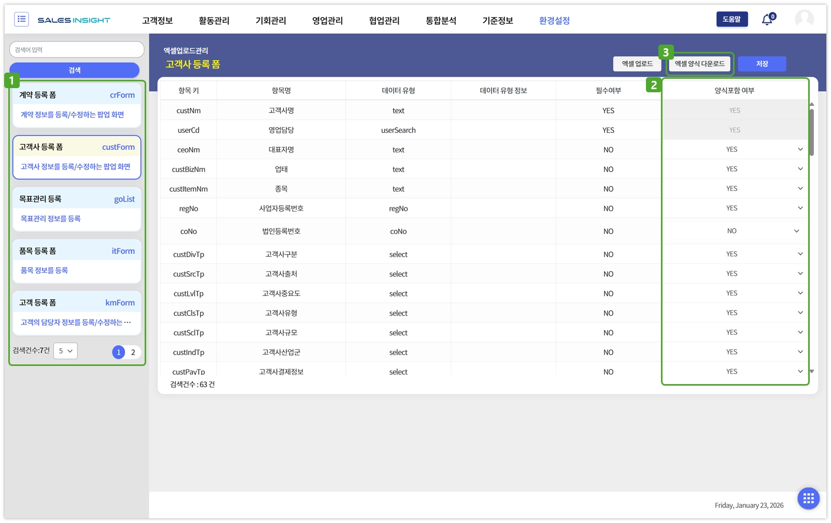Click the 양식포함 여부 column header
Viewport: 831px width, 523px height.
(735, 90)
